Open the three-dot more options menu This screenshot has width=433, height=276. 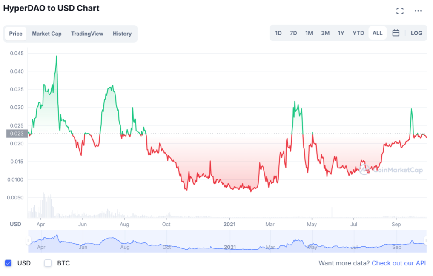point(418,11)
